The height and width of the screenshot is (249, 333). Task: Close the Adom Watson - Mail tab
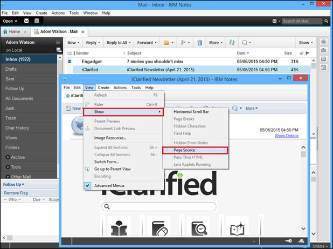(83, 32)
